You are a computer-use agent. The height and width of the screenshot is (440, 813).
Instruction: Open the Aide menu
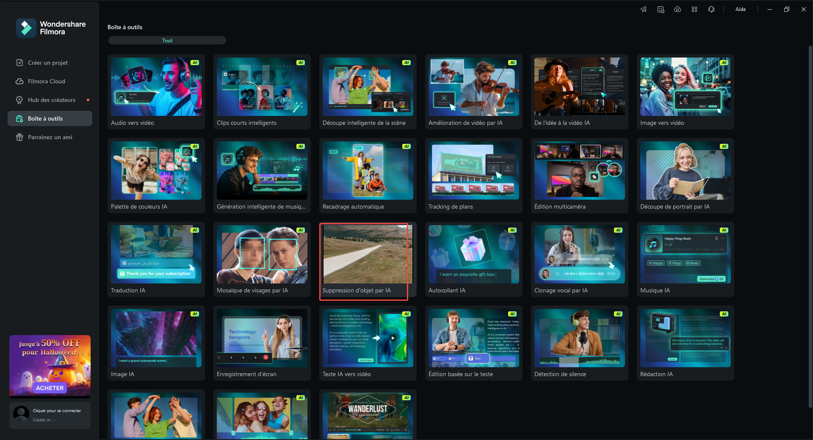(741, 9)
